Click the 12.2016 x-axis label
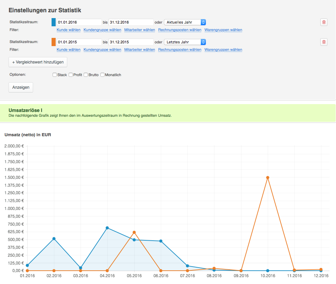 click(321, 276)
